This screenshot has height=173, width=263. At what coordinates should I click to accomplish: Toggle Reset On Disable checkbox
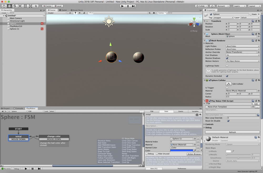pos(228,121)
